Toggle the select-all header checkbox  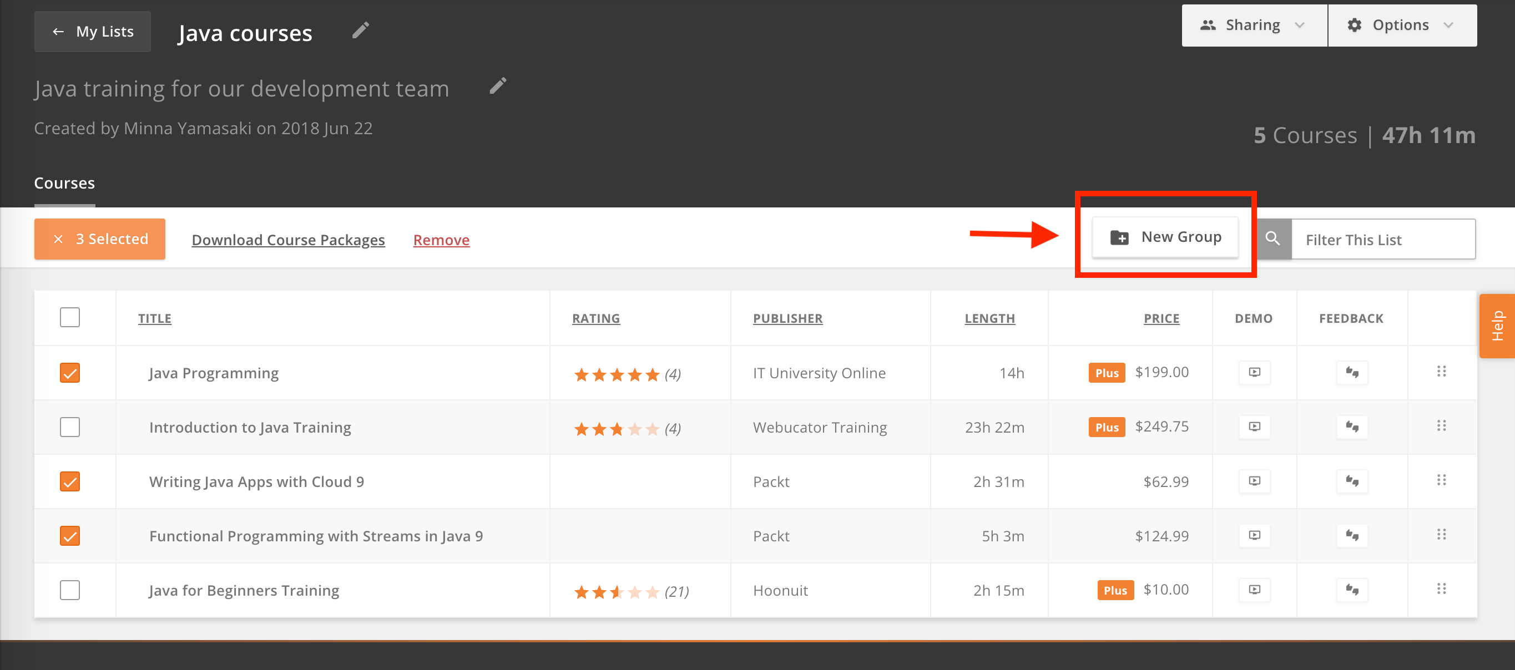(x=70, y=317)
